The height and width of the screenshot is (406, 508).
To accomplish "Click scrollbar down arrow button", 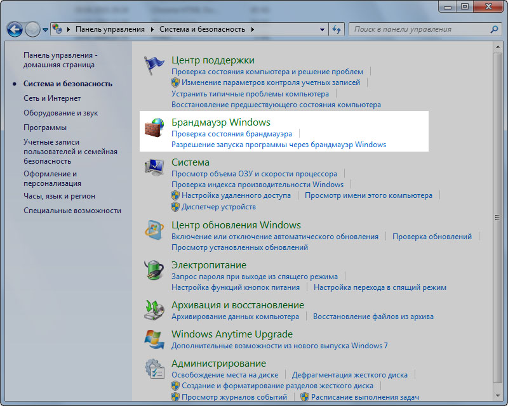I will [497, 396].
